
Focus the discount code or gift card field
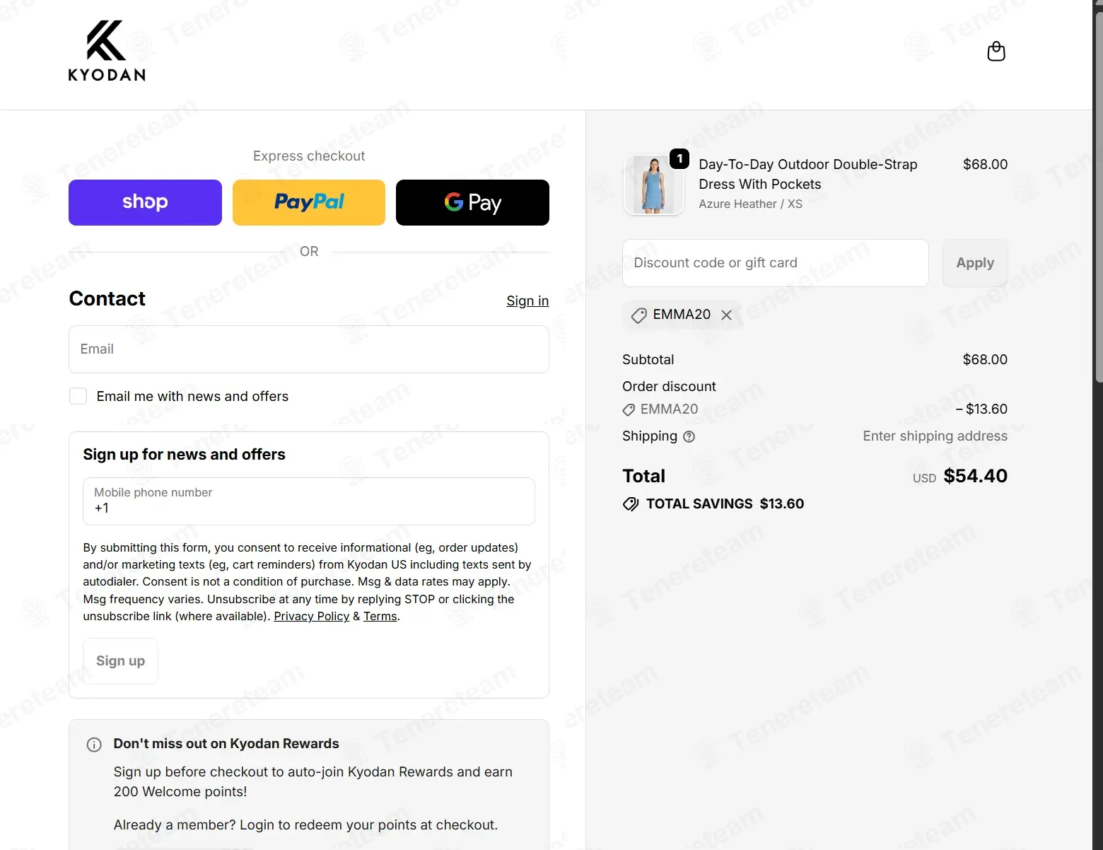776,263
